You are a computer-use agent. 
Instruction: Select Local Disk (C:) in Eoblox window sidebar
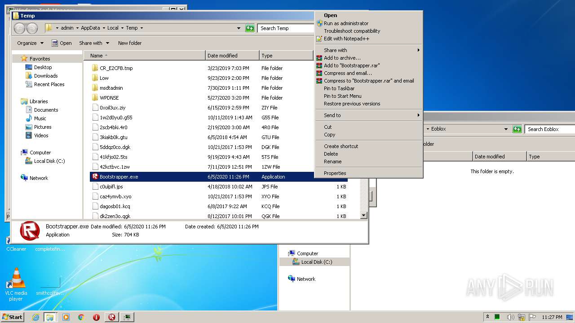(317, 262)
